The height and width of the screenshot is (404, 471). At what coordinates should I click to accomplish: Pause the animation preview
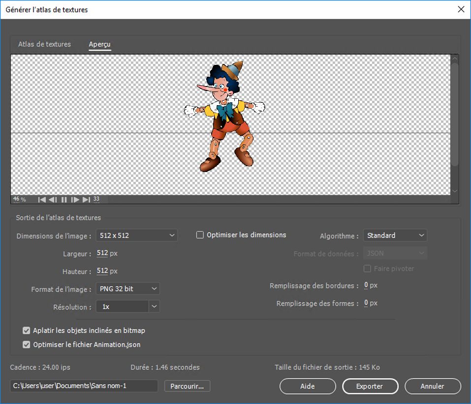[x=64, y=200]
